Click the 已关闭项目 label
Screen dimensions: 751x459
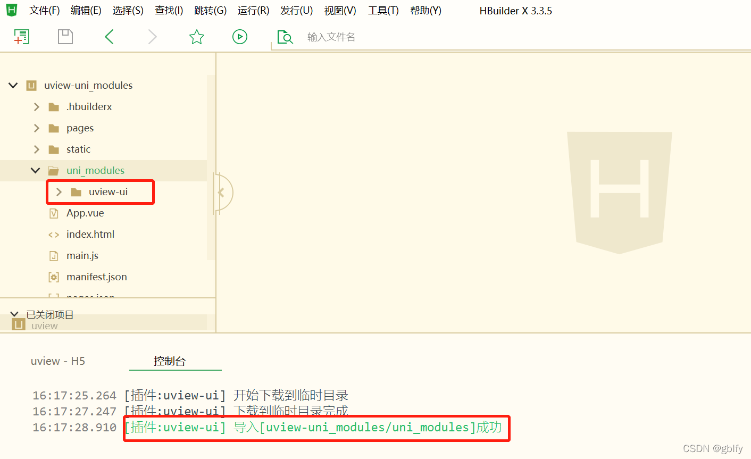coord(50,315)
